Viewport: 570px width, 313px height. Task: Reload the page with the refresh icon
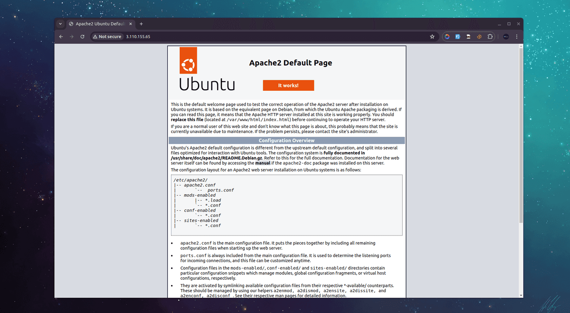pos(82,36)
